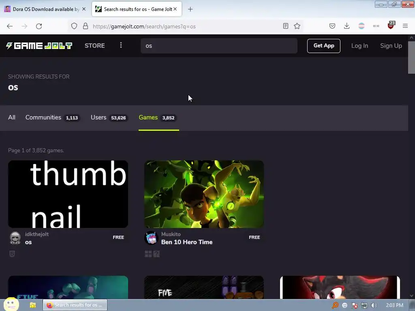This screenshot has width=415, height=311.
Task: Switch to the Dora OS Download tab
Action: (x=45, y=9)
